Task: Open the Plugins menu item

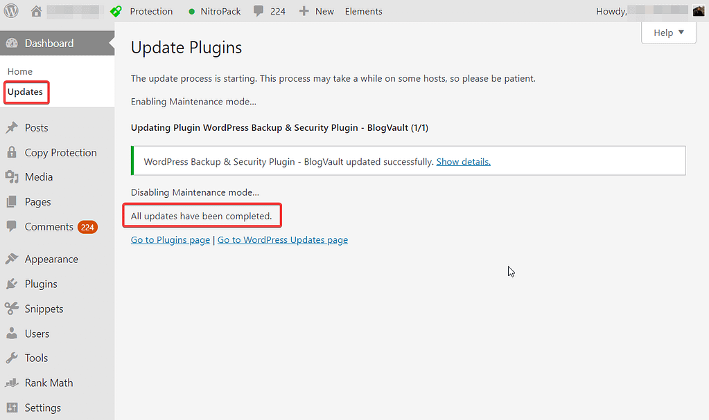Action: click(x=41, y=284)
